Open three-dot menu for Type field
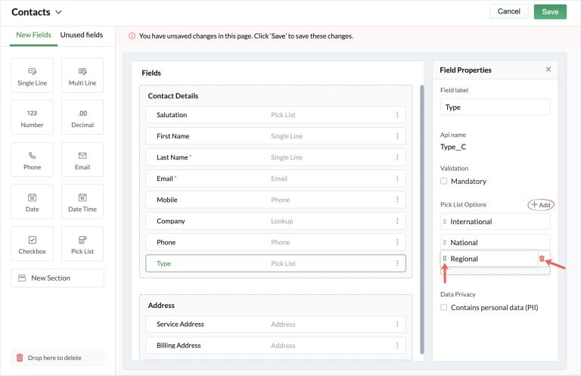 pyautogui.click(x=397, y=263)
